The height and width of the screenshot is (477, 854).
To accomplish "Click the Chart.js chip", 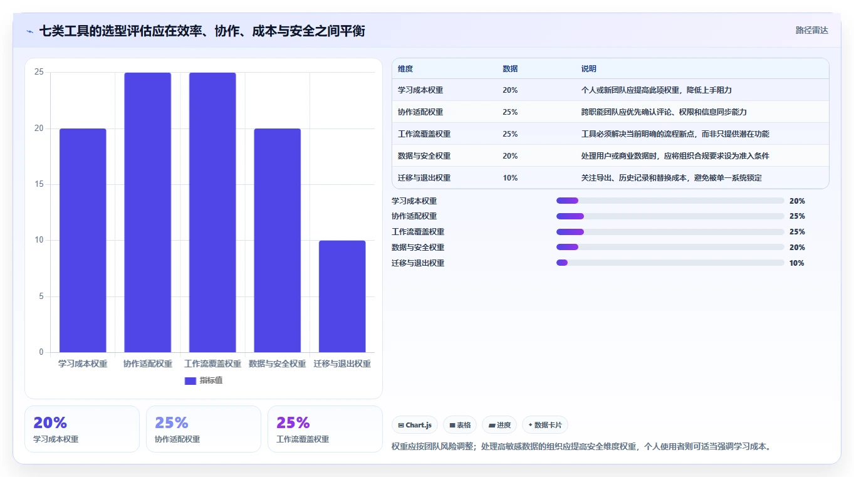I will (415, 425).
